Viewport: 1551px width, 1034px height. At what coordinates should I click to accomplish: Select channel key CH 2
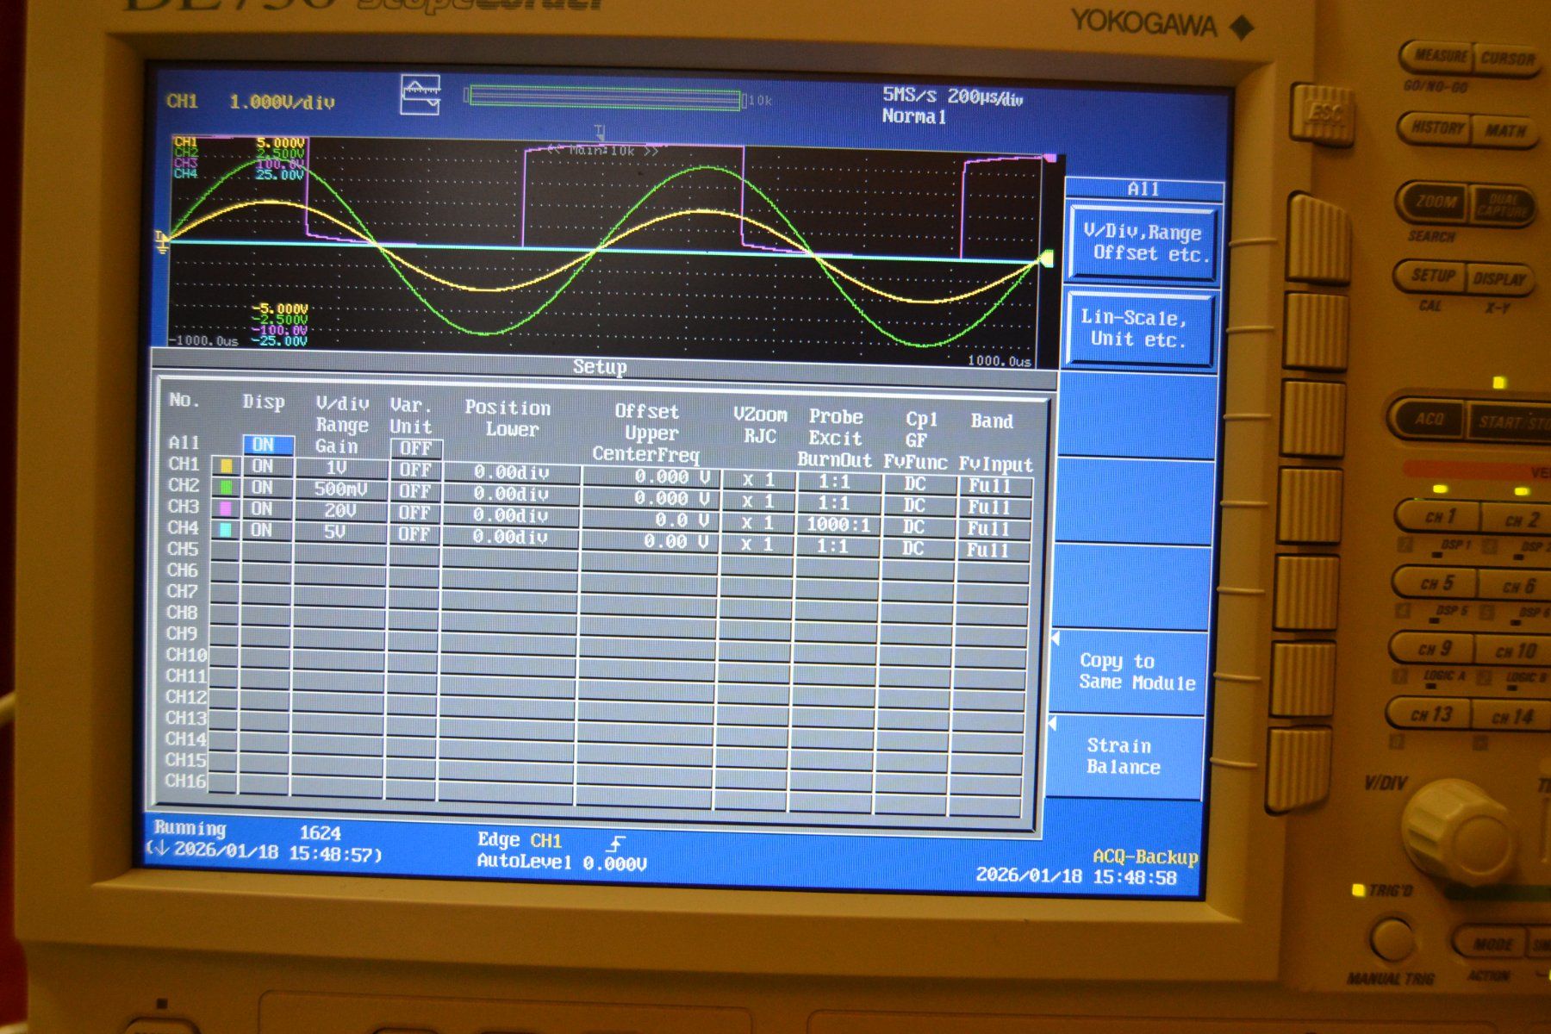point(1519,520)
